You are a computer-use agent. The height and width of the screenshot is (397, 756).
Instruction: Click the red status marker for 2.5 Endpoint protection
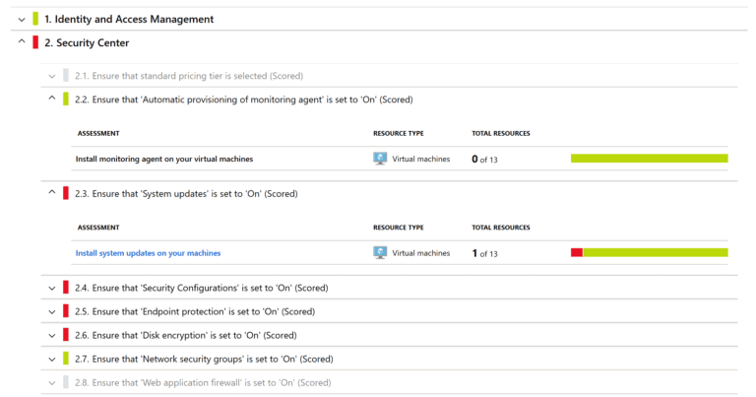coord(66,311)
